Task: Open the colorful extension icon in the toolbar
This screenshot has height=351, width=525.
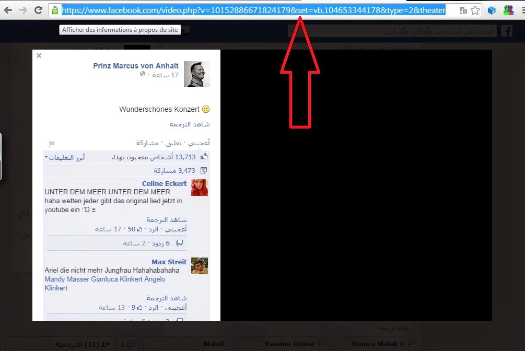Action: pyautogui.click(x=508, y=10)
